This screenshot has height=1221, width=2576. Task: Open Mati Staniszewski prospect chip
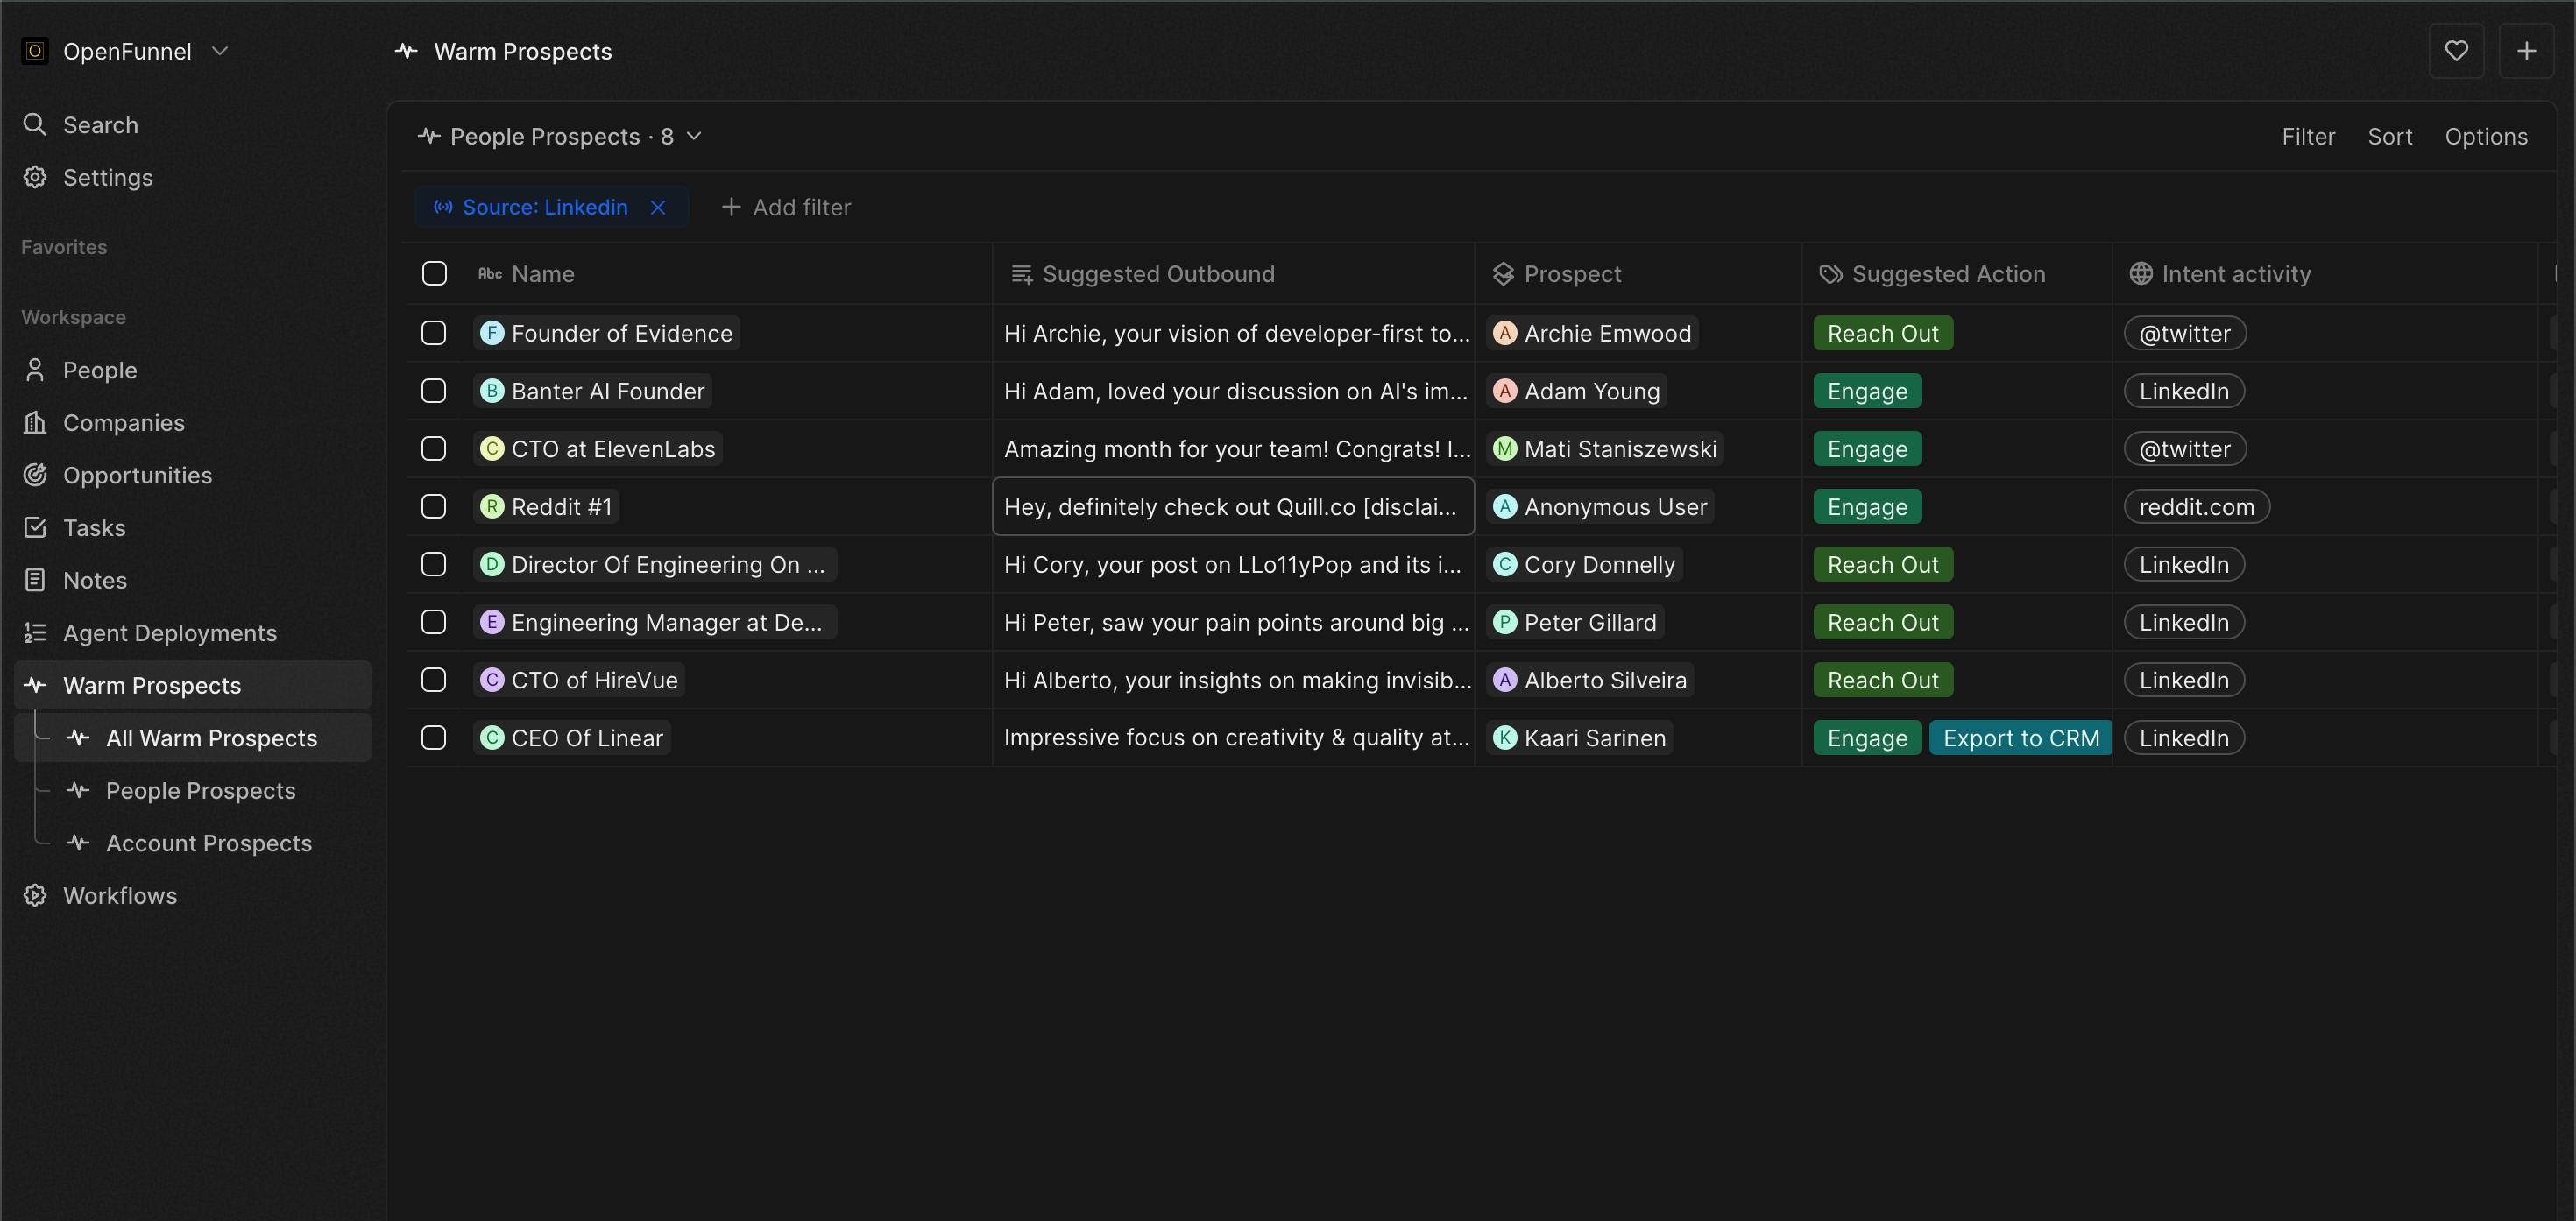point(1605,449)
